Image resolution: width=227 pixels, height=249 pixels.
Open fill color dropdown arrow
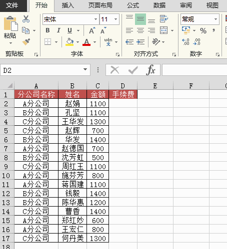77,42
